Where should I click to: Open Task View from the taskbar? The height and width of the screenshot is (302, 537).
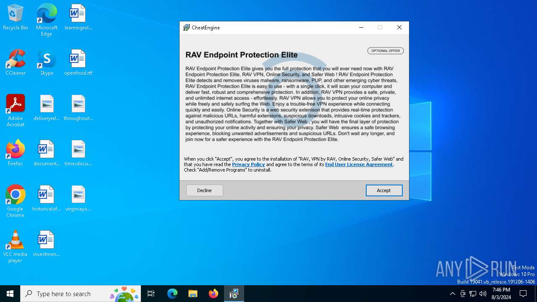(151, 294)
